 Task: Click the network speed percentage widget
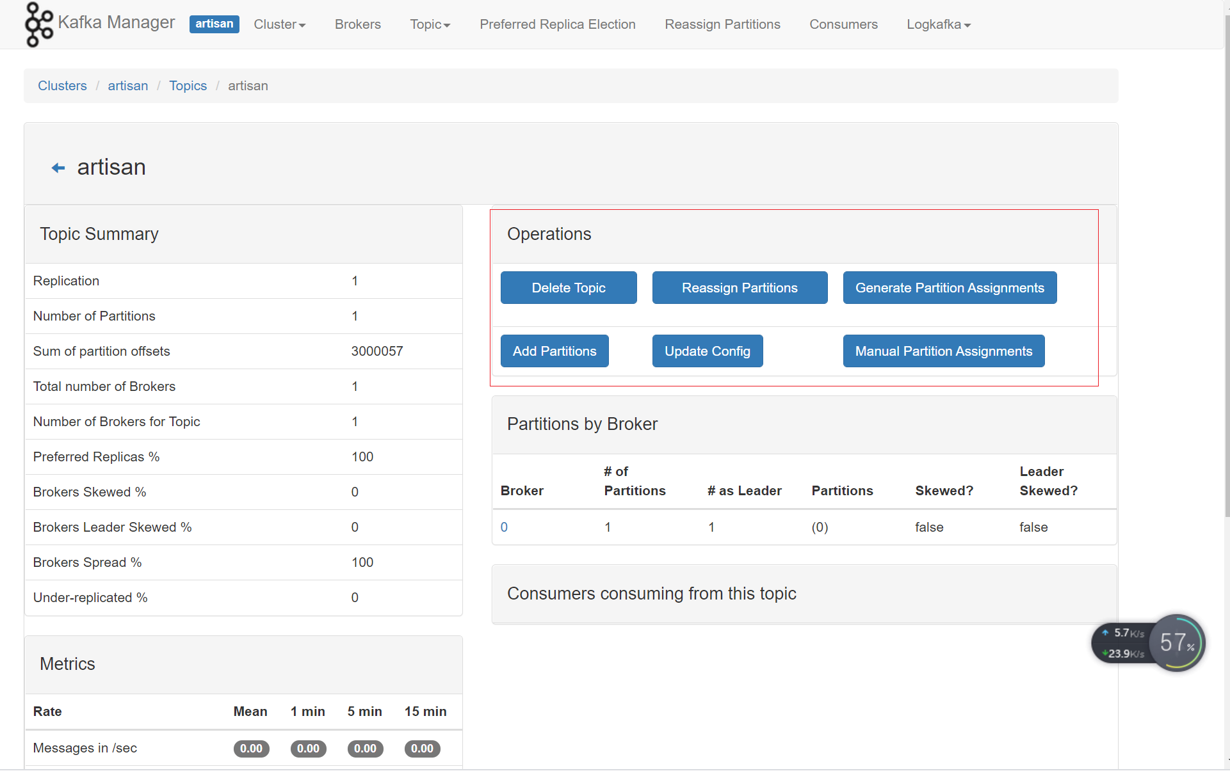pyautogui.click(x=1177, y=642)
